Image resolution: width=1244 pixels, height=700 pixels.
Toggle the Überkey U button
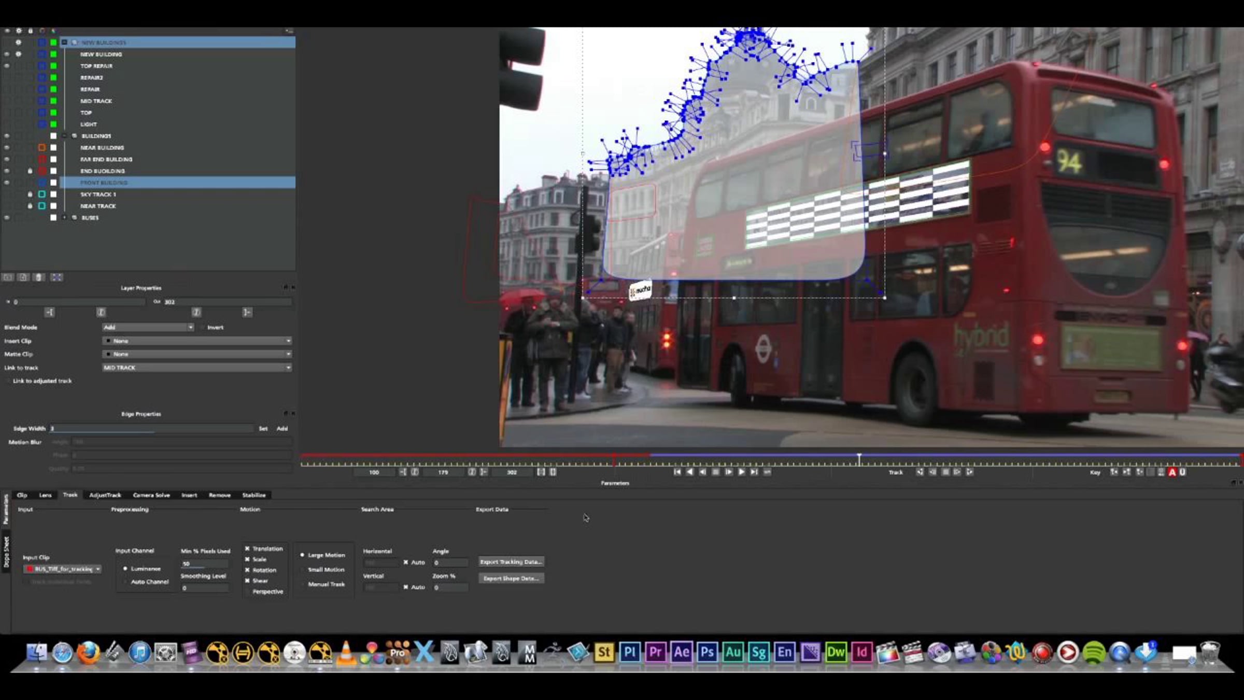pos(1182,472)
